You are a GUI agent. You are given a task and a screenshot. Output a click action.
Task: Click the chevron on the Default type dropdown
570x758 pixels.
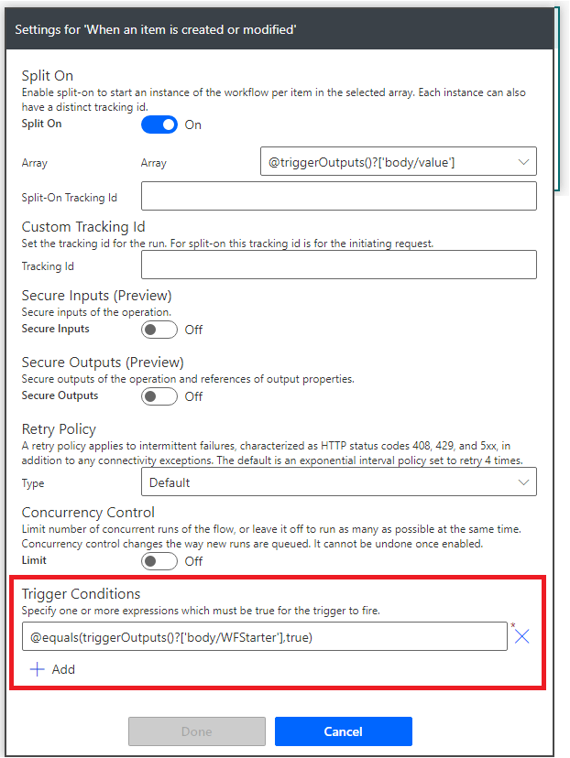[524, 482]
